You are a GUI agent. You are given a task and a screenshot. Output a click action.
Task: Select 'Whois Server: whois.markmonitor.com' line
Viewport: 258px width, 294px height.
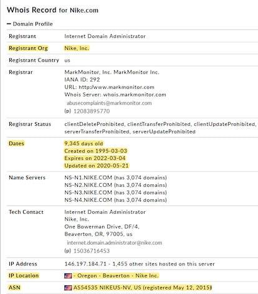pos(115,95)
